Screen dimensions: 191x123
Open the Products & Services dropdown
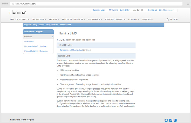(x=73, y=19)
